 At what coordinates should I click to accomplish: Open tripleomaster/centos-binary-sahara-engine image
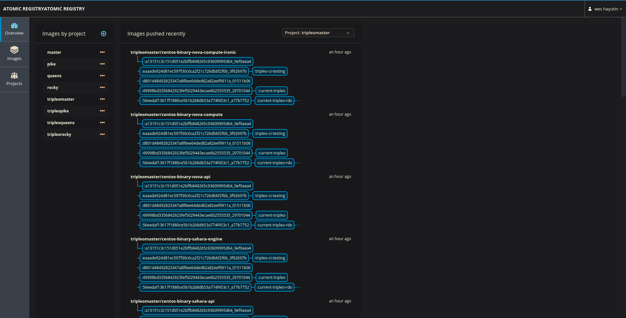coord(176,239)
